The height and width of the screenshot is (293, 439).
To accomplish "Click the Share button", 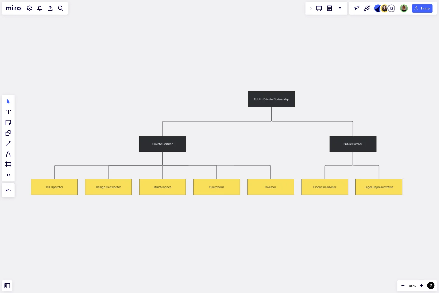I will tap(422, 8).
